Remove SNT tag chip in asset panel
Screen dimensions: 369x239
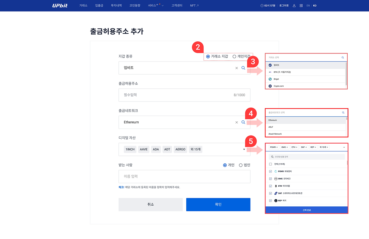coord(306,147)
